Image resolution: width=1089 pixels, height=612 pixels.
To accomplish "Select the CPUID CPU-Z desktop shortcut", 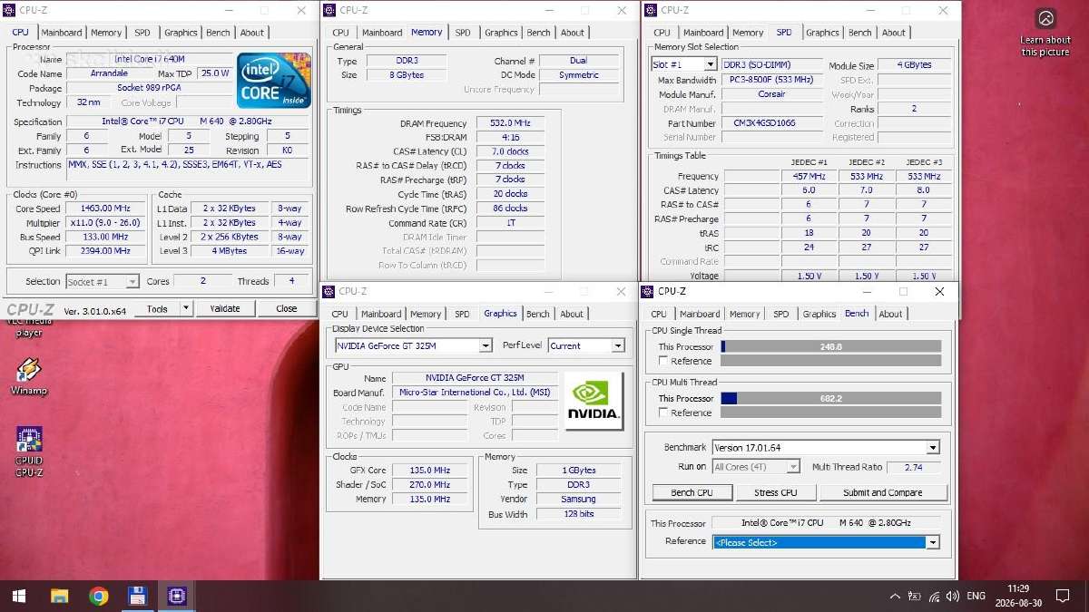I will pos(28,452).
